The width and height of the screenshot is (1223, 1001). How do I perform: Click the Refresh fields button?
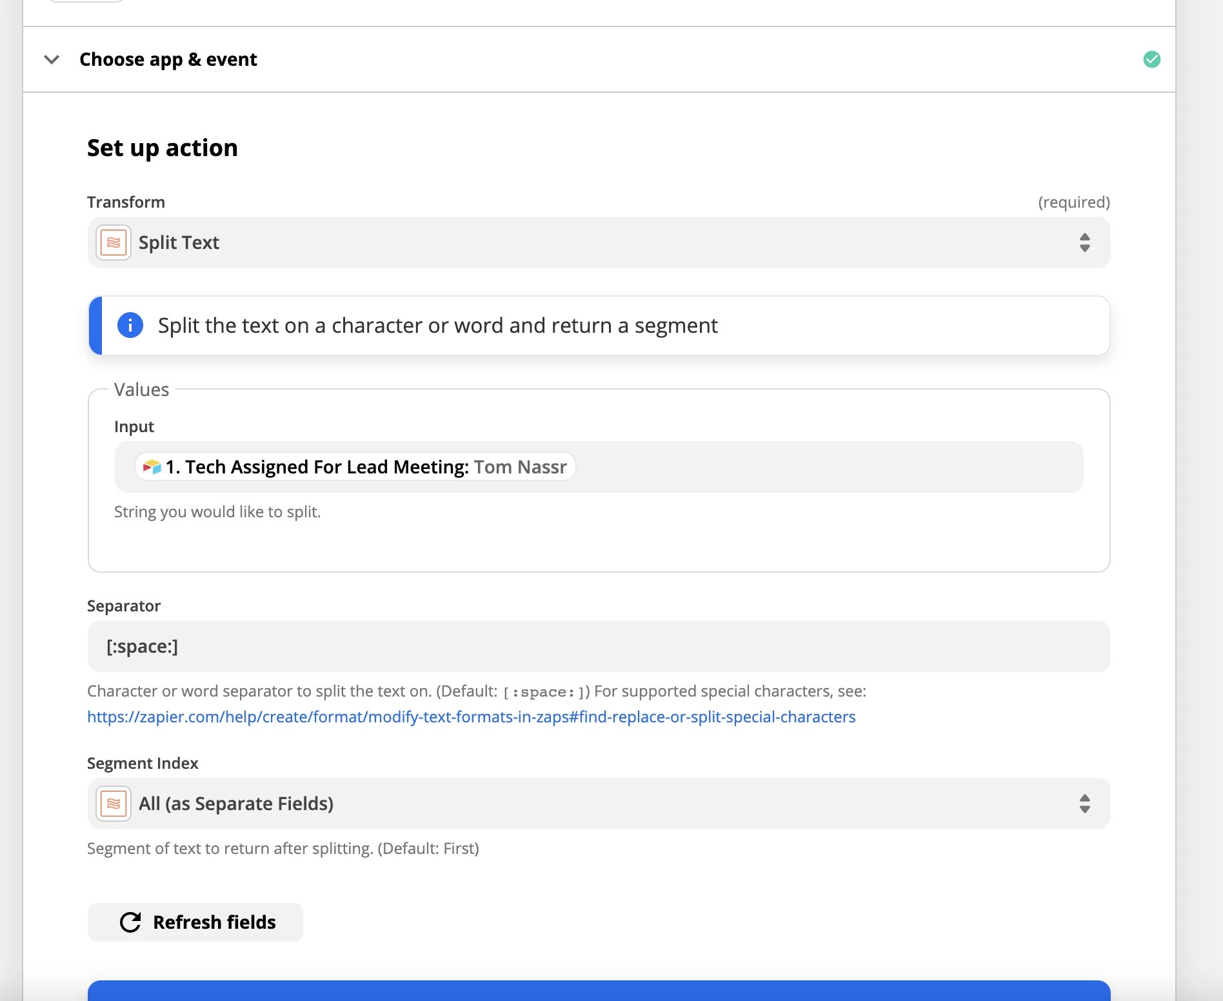click(195, 922)
